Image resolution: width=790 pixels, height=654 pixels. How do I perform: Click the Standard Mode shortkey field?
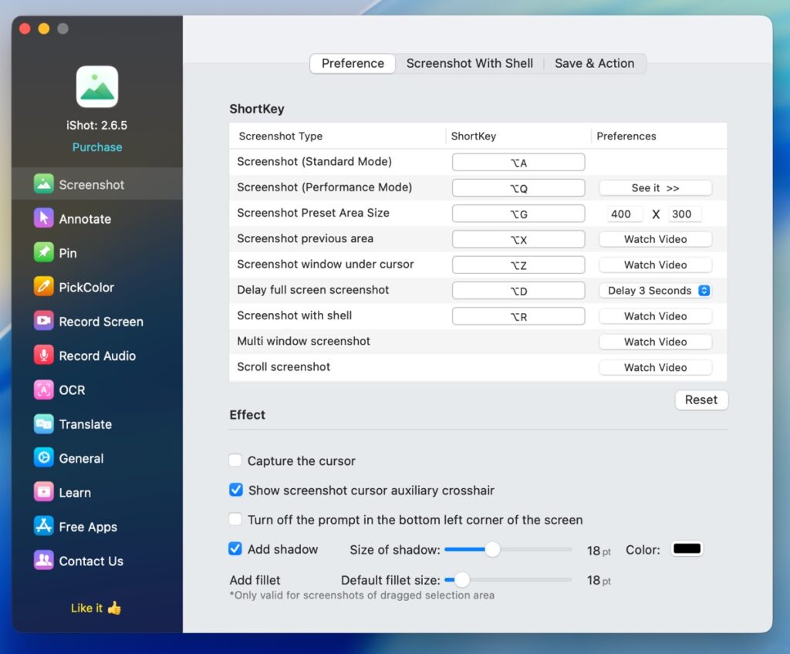click(x=518, y=162)
